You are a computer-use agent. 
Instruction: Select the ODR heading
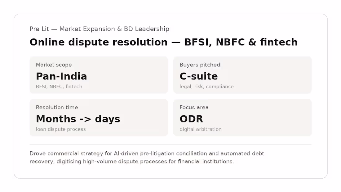191,119
